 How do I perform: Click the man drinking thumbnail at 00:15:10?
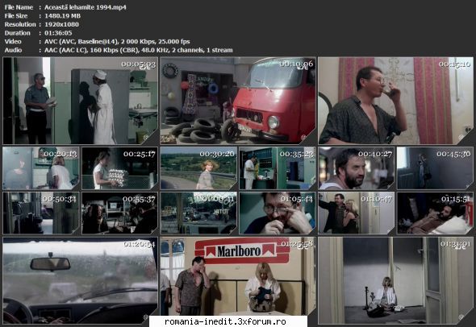click(x=395, y=101)
